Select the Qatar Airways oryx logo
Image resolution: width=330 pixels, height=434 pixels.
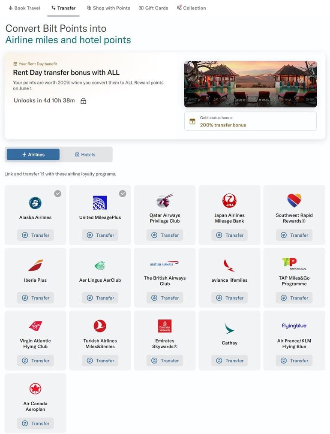pos(165,201)
